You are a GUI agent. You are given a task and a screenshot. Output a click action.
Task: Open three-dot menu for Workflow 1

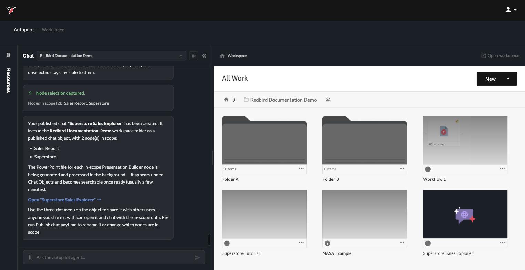click(502, 168)
